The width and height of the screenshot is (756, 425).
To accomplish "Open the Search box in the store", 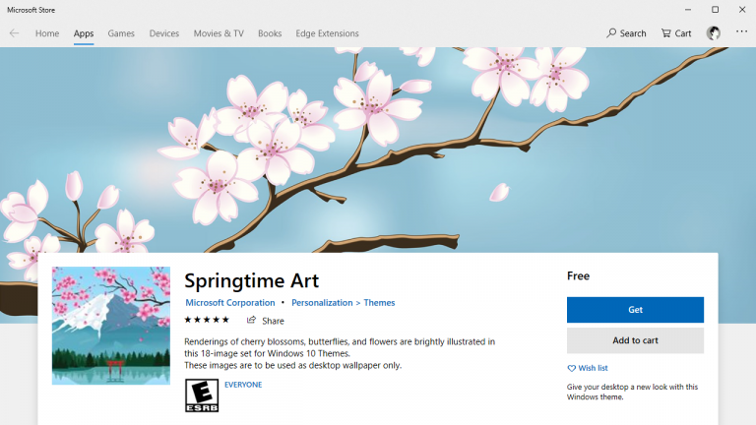I will click(626, 33).
